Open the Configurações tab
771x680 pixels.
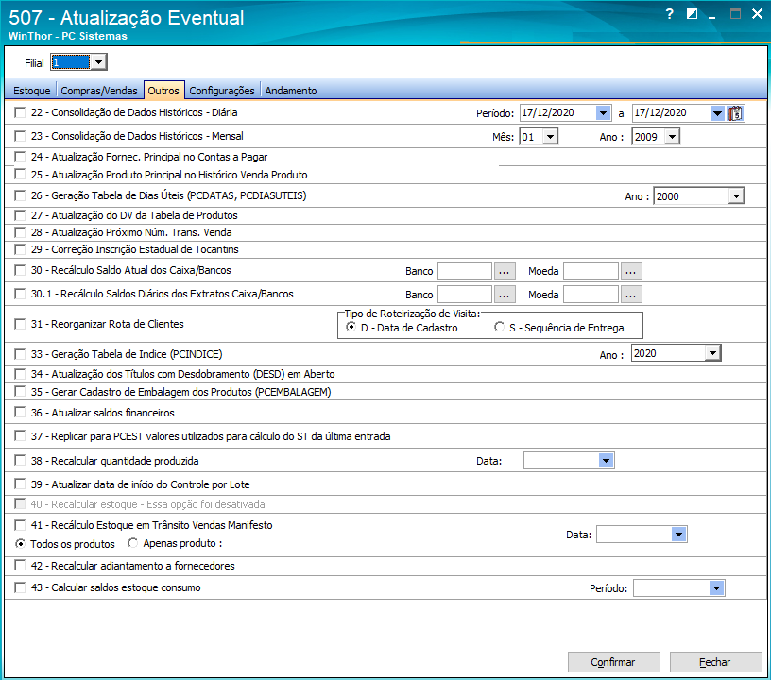click(x=222, y=91)
